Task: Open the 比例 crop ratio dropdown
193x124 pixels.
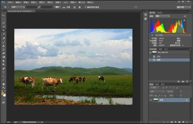Action: point(18,7)
